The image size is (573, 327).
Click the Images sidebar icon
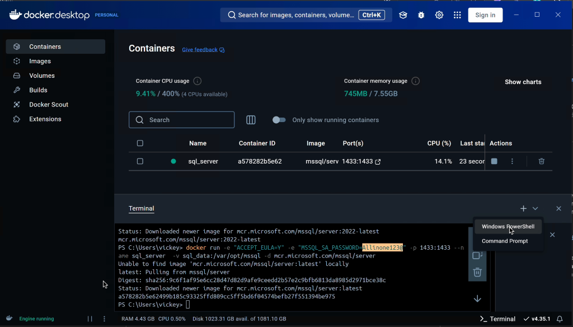(x=16, y=61)
